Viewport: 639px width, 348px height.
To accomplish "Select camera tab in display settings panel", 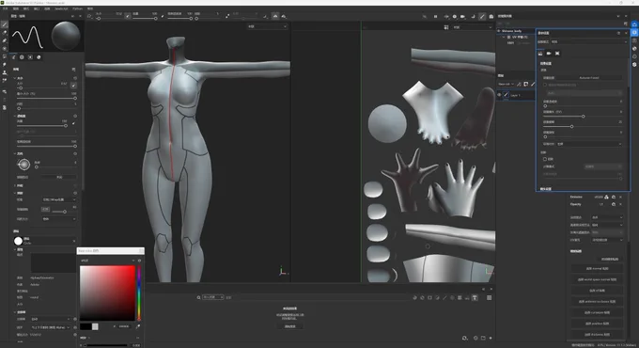I will pos(549,54).
